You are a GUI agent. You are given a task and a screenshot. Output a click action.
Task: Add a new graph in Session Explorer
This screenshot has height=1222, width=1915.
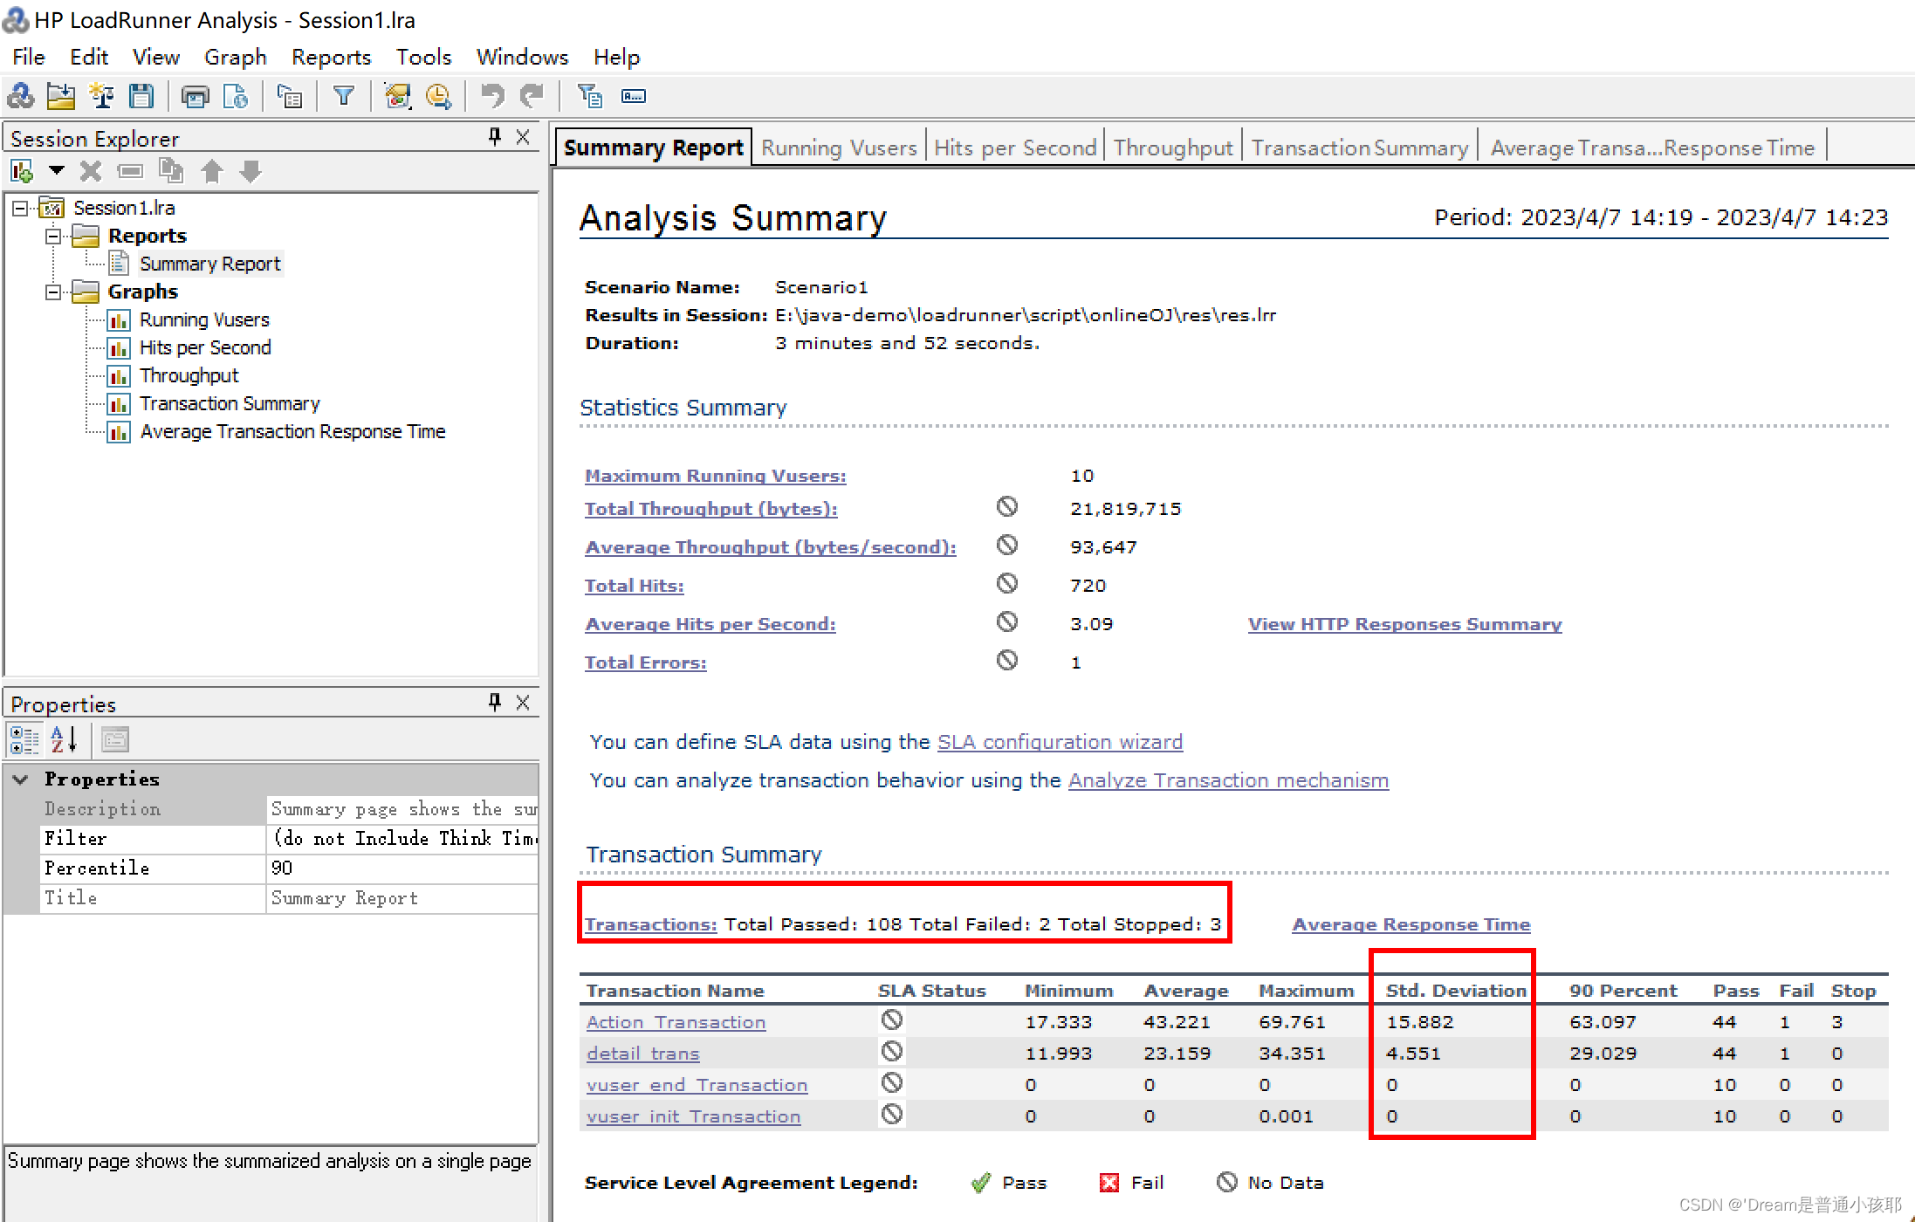pyautogui.click(x=22, y=171)
